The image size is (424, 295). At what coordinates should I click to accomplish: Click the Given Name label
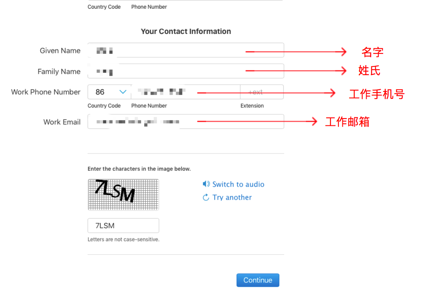point(60,51)
